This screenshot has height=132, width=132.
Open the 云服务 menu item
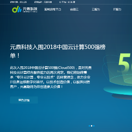[96, 10]
